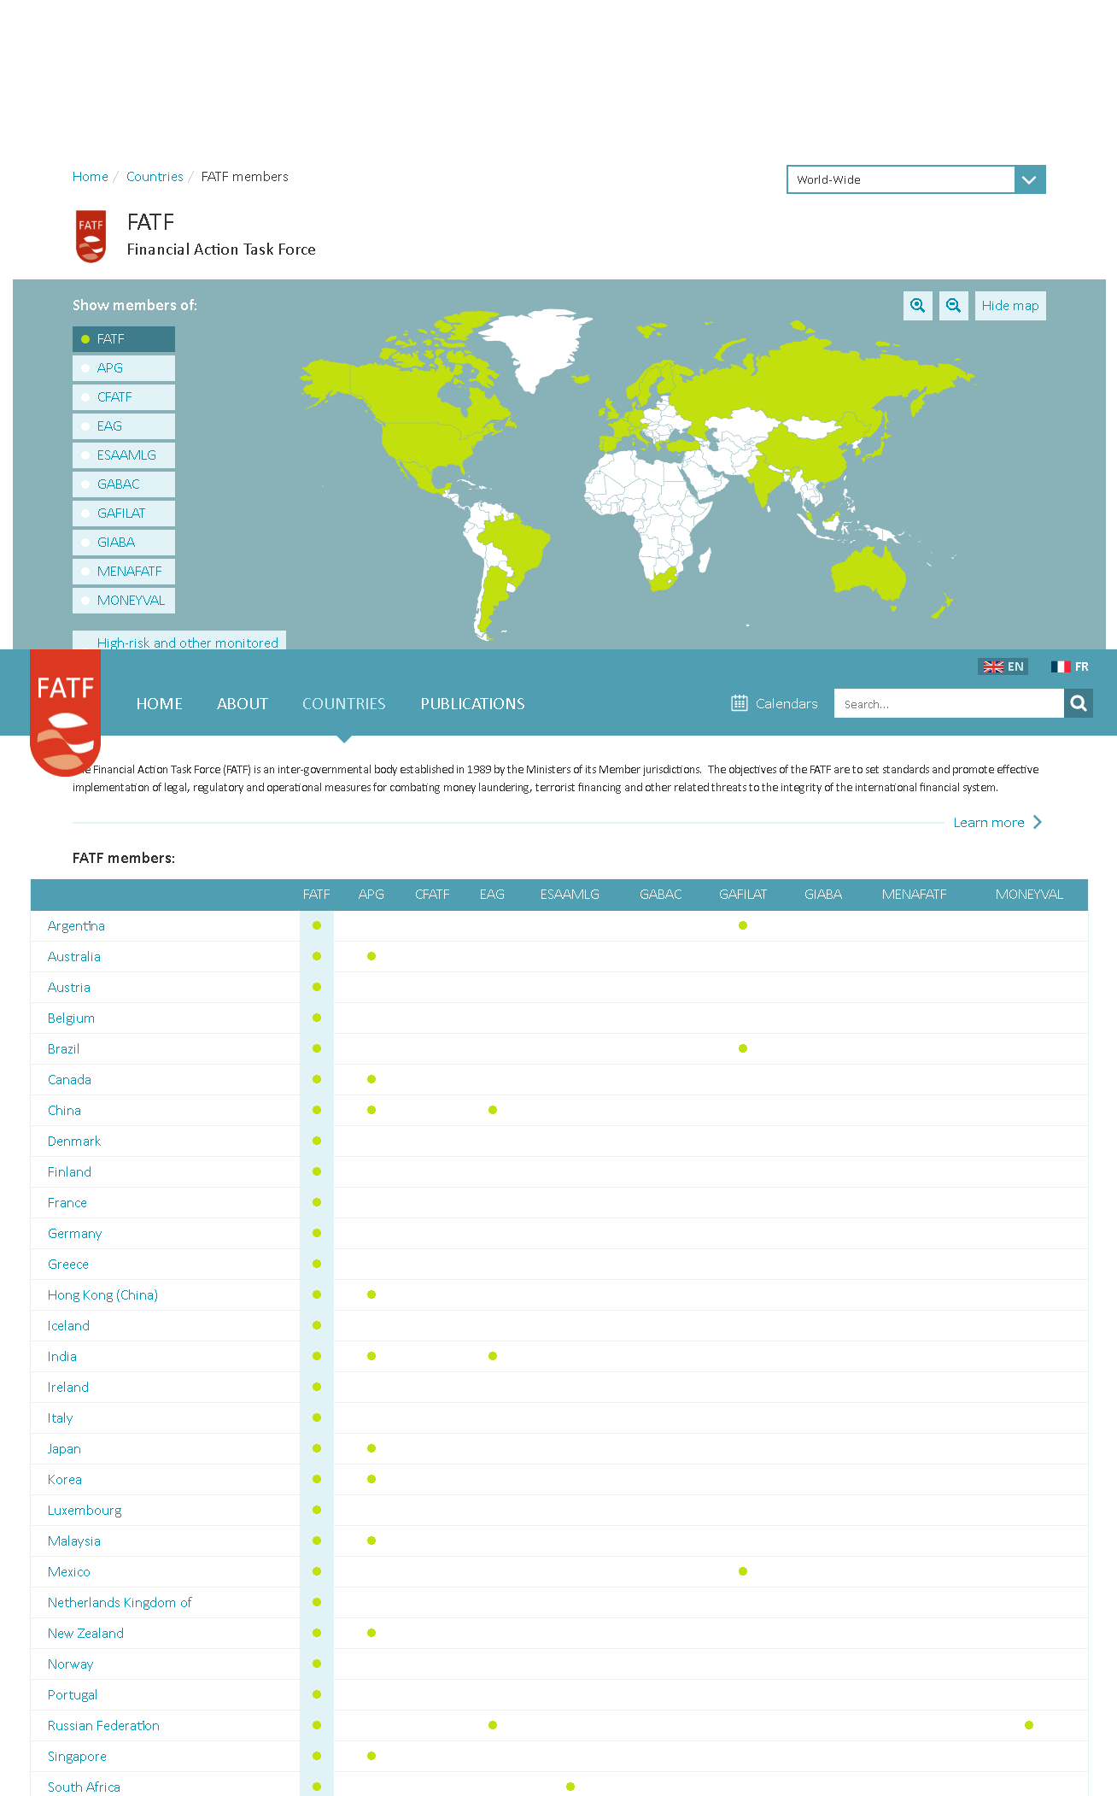Click the map zoom-out magnifier icon
This screenshot has width=1117, height=1796.
click(953, 306)
